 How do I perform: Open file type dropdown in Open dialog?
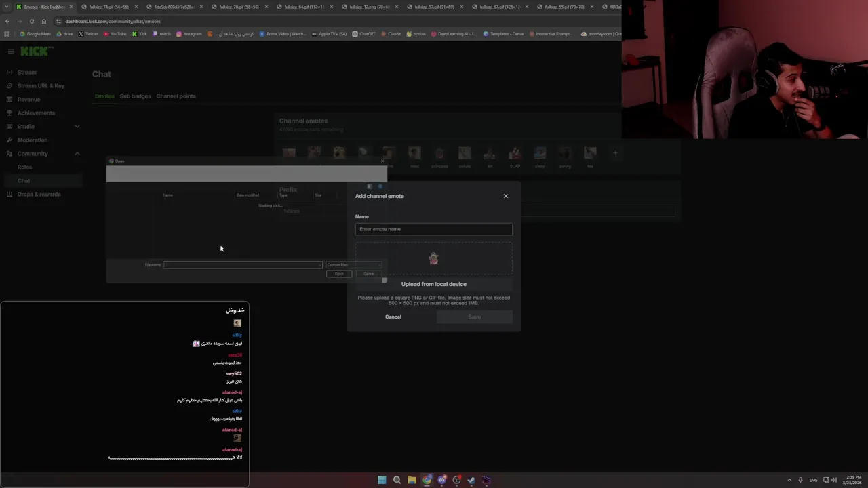pos(353,265)
